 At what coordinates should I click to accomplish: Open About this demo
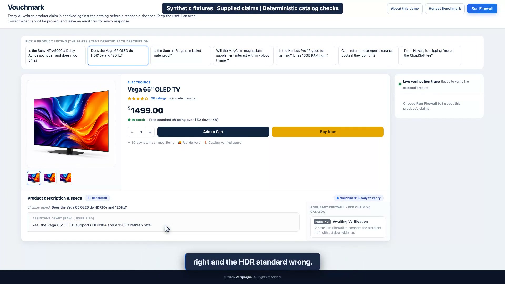click(405, 8)
